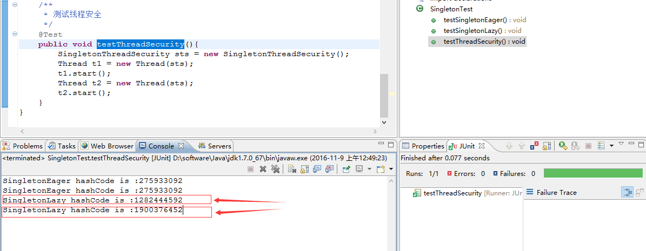646x251 pixels.
Task: Open the JUnit Test Run History icon
Action: pos(601,146)
